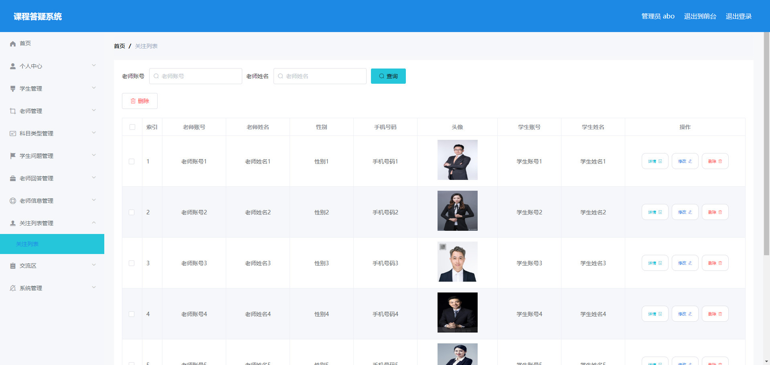Image resolution: width=770 pixels, height=365 pixels.
Task: Click the crop-style icon for 老师管理
Action: point(13,111)
